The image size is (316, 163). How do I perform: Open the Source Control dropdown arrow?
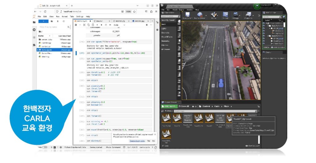coord(206,15)
